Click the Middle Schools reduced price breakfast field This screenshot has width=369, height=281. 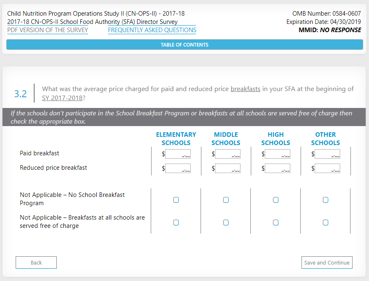(x=228, y=168)
